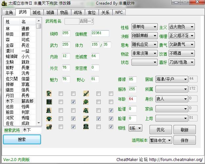The image size is (205, 164).
Task: Click the folding fan skill icon
Action: click(49, 118)
